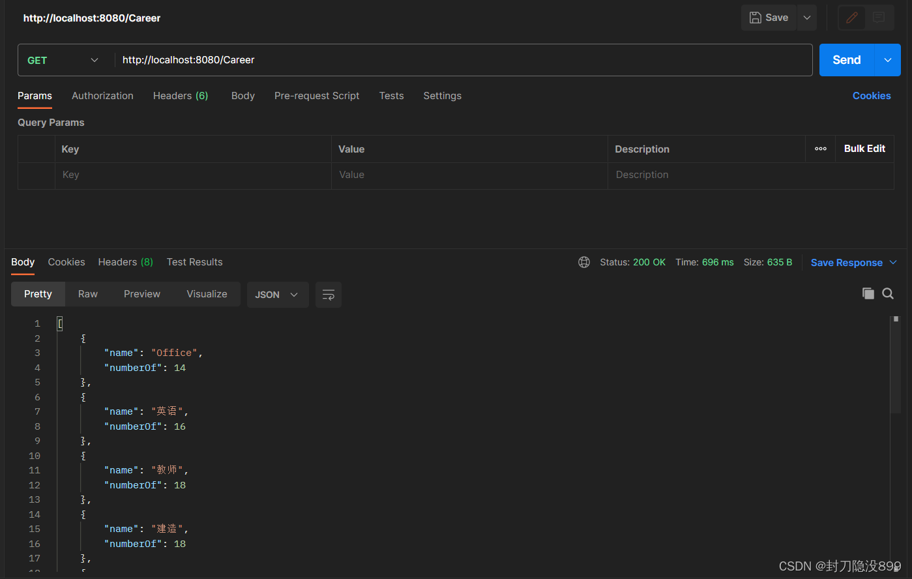
Task: Copy the response with copy icon
Action: (868, 293)
